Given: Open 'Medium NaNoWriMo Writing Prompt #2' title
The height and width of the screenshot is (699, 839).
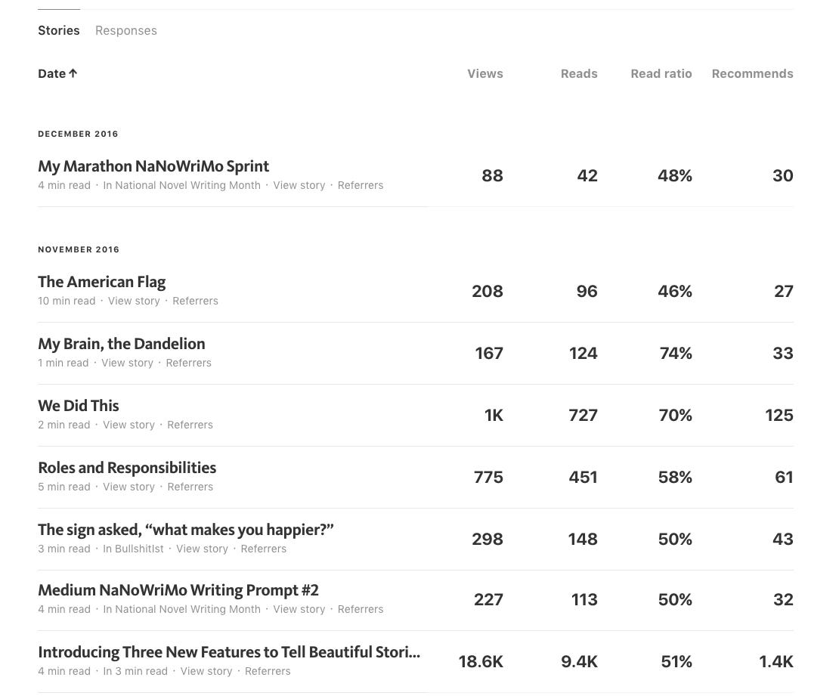Looking at the screenshot, I should pyautogui.click(x=178, y=590).
